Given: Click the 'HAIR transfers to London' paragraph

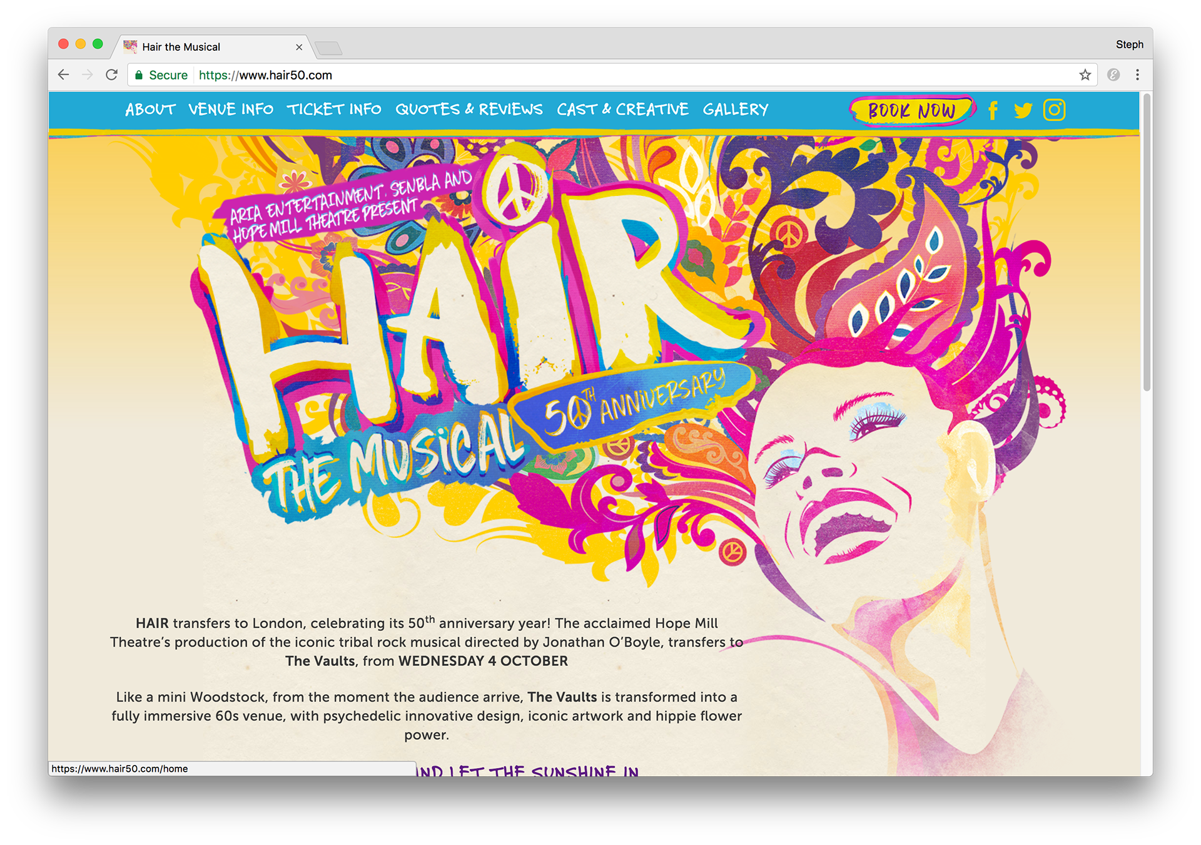Looking at the screenshot, I should [x=427, y=642].
